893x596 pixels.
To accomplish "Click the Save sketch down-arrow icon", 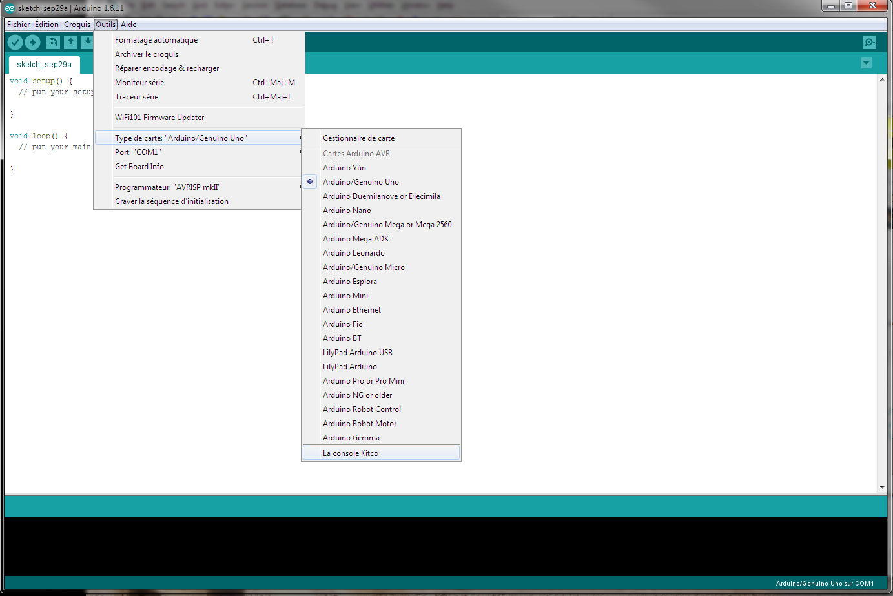I will point(87,43).
